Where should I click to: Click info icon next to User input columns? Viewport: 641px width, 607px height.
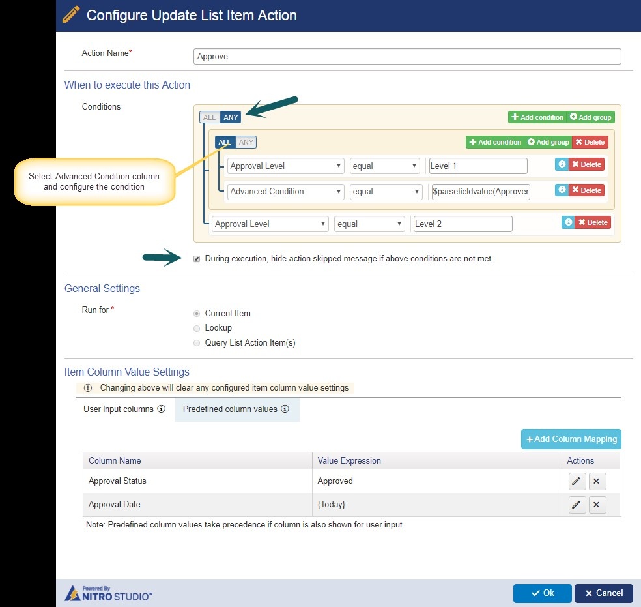(161, 409)
